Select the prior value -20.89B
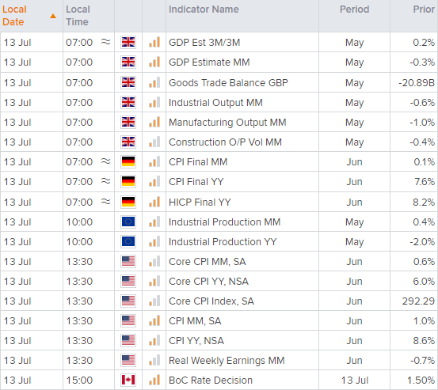Screen dimensions: 438x390 [417, 83]
